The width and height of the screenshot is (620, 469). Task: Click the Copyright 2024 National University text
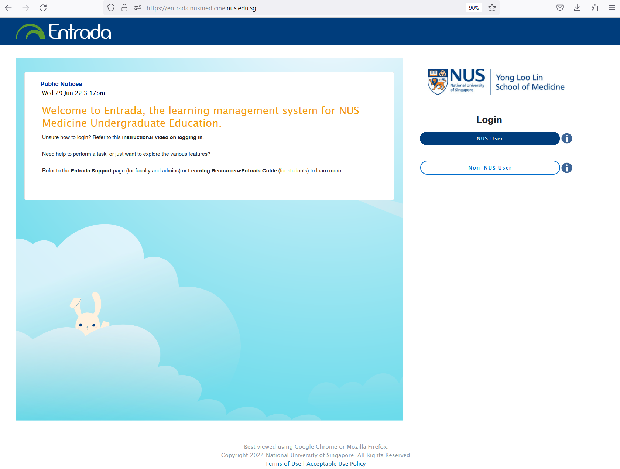tap(316, 455)
